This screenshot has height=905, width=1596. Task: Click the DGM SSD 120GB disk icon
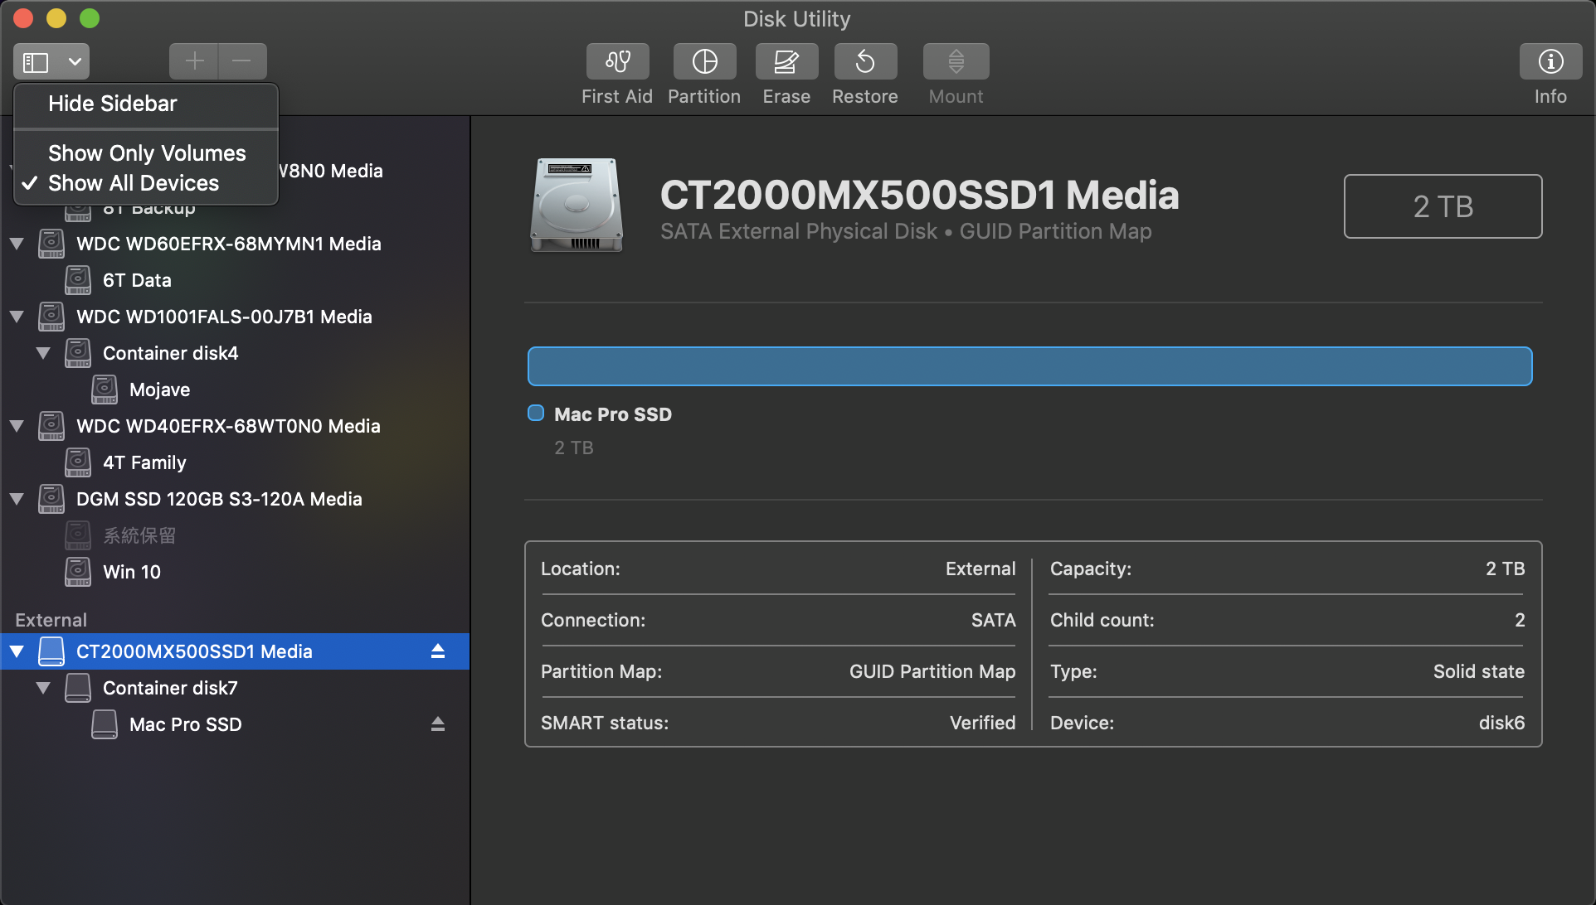pyautogui.click(x=51, y=499)
